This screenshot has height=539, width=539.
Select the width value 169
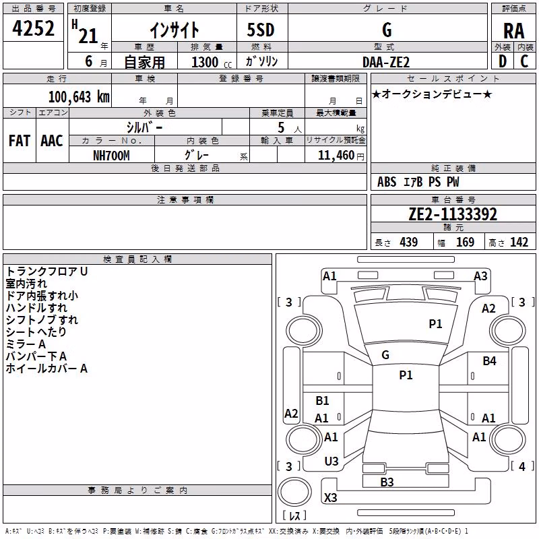[465, 242]
